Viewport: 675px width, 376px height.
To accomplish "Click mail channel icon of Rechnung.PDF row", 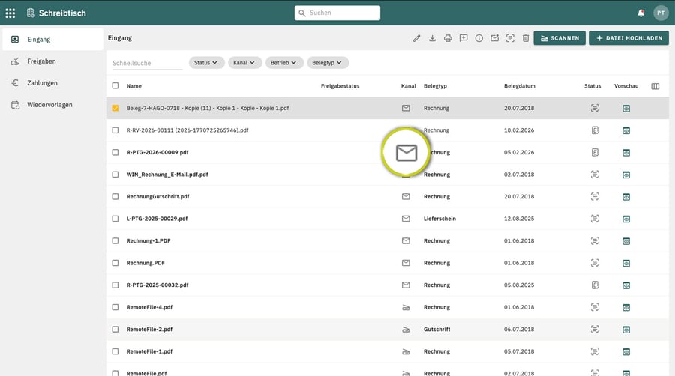I will (x=406, y=263).
